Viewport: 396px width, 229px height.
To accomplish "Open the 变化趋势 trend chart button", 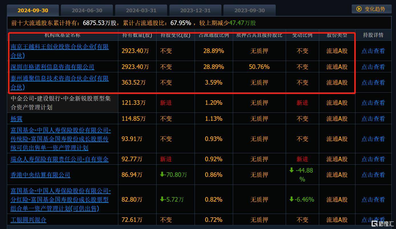I will (371, 9).
